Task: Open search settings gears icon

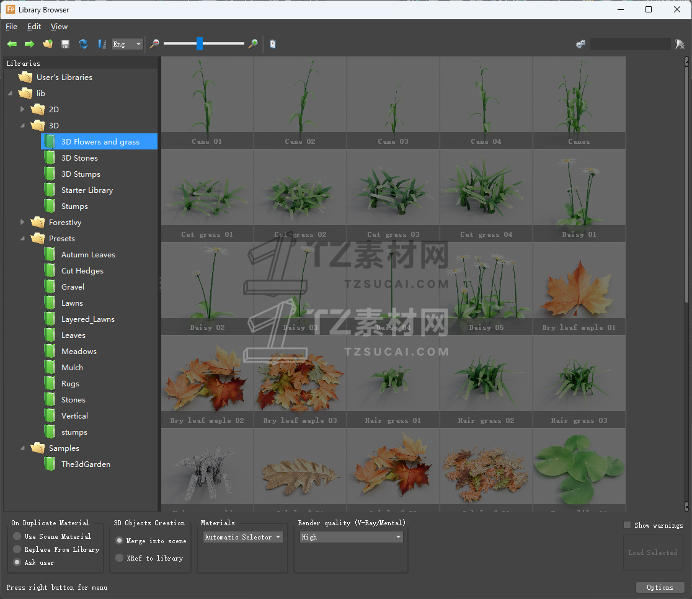Action: [x=580, y=44]
